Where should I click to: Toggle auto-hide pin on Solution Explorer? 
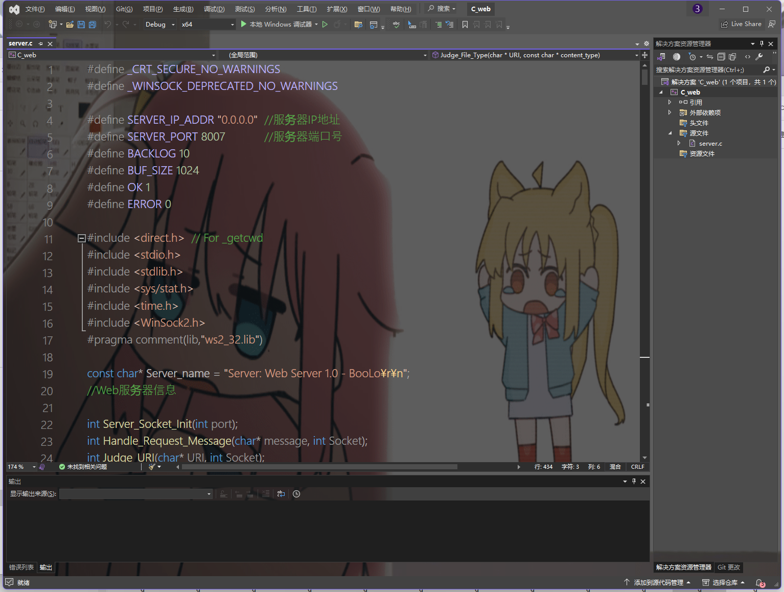tap(762, 43)
